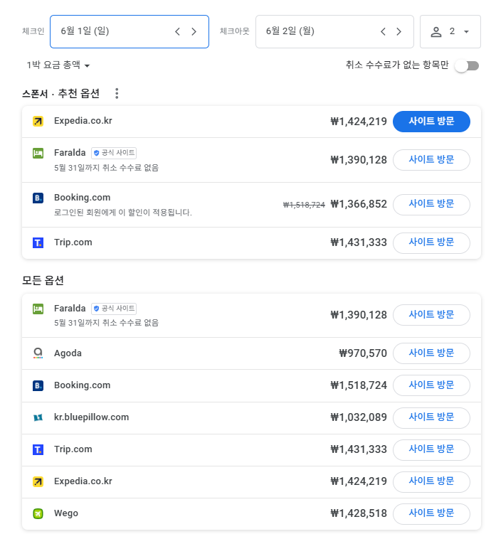Screen dimensions: 491x534
Task: Go to previous check-in date
Action: (x=177, y=32)
